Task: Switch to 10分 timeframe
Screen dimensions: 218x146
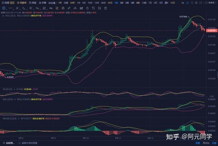Action: coord(90,3)
